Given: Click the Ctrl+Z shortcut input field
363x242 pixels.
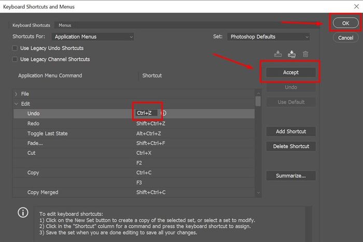Looking at the screenshot, I should click(x=146, y=113).
